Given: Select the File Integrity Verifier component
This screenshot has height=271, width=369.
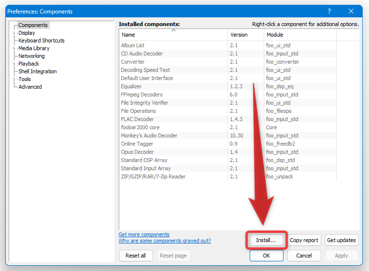Looking at the screenshot, I should (227, 103).
